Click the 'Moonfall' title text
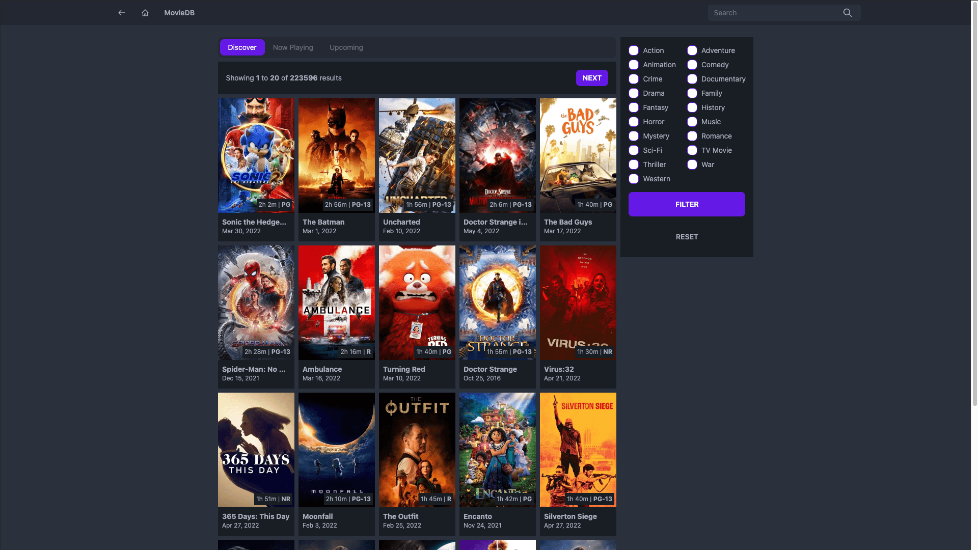This screenshot has height=550, width=978. point(317,516)
